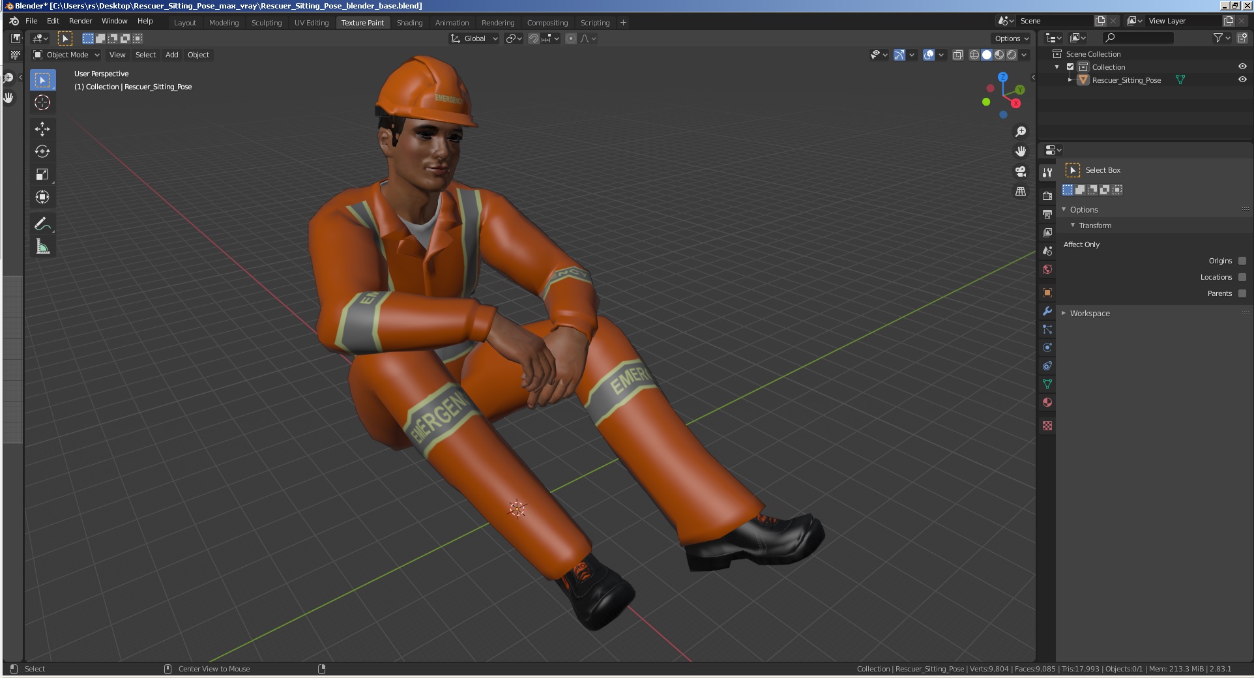Toggle viewport overlays button
Viewport: 1254px width, 678px height.
coord(929,55)
